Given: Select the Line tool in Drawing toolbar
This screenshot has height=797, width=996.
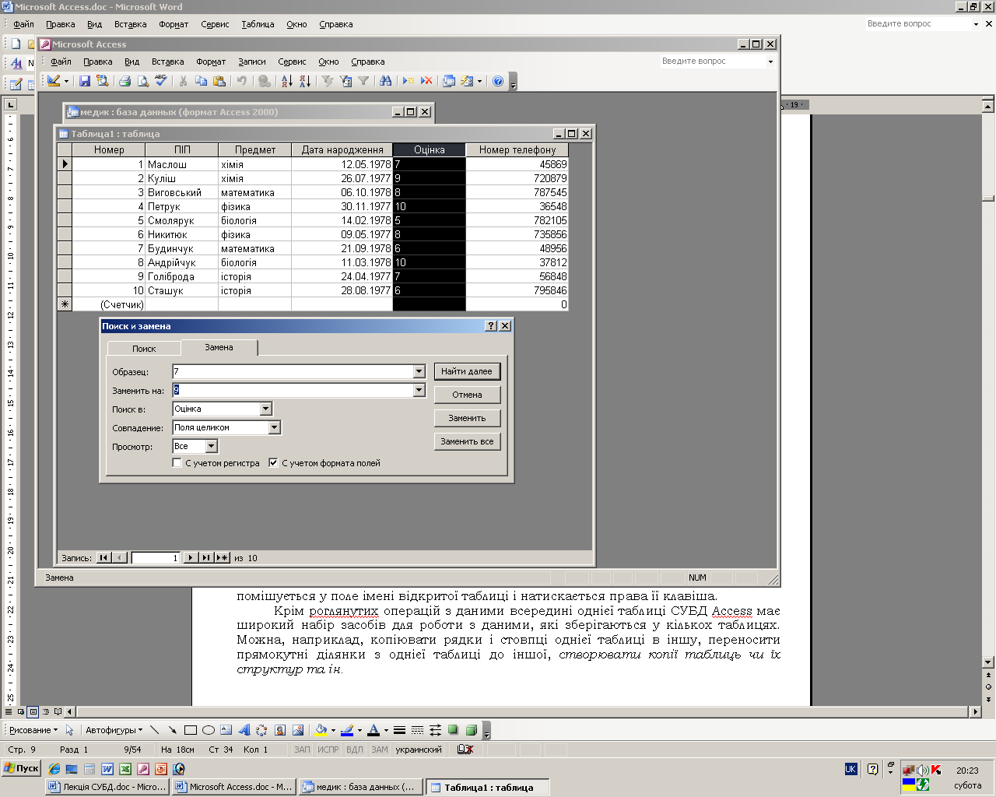Looking at the screenshot, I should 154,730.
